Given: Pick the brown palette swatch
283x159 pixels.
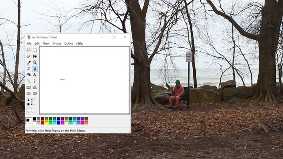Looking at the screenshot, I should 86,119.
